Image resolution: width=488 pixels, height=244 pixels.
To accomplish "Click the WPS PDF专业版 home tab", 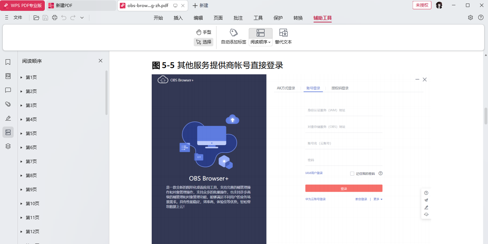I will [22, 6].
